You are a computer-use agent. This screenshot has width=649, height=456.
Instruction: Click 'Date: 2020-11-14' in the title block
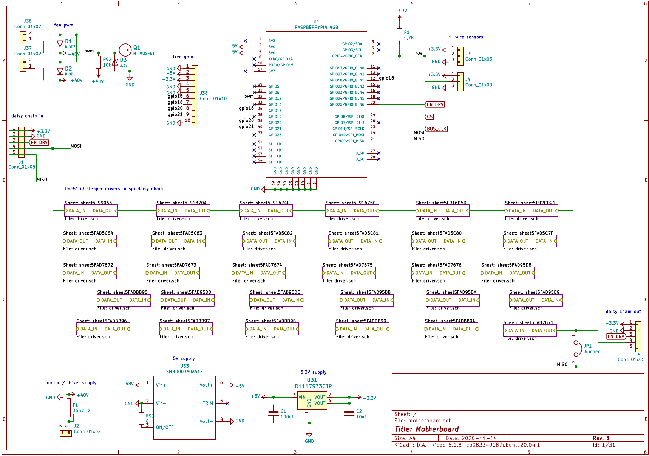[x=471, y=438]
